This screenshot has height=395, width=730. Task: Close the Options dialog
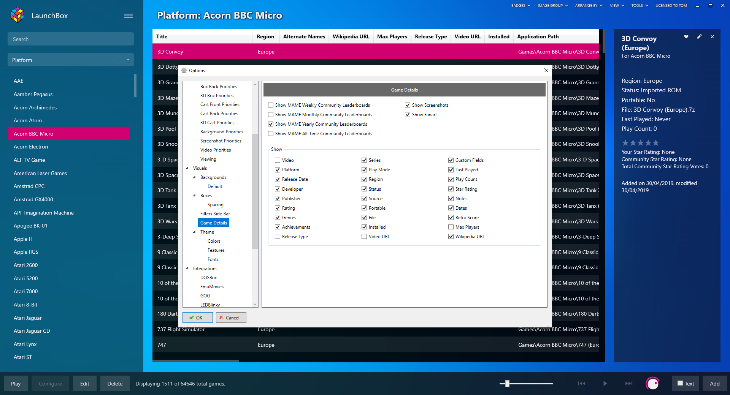(x=546, y=70)
